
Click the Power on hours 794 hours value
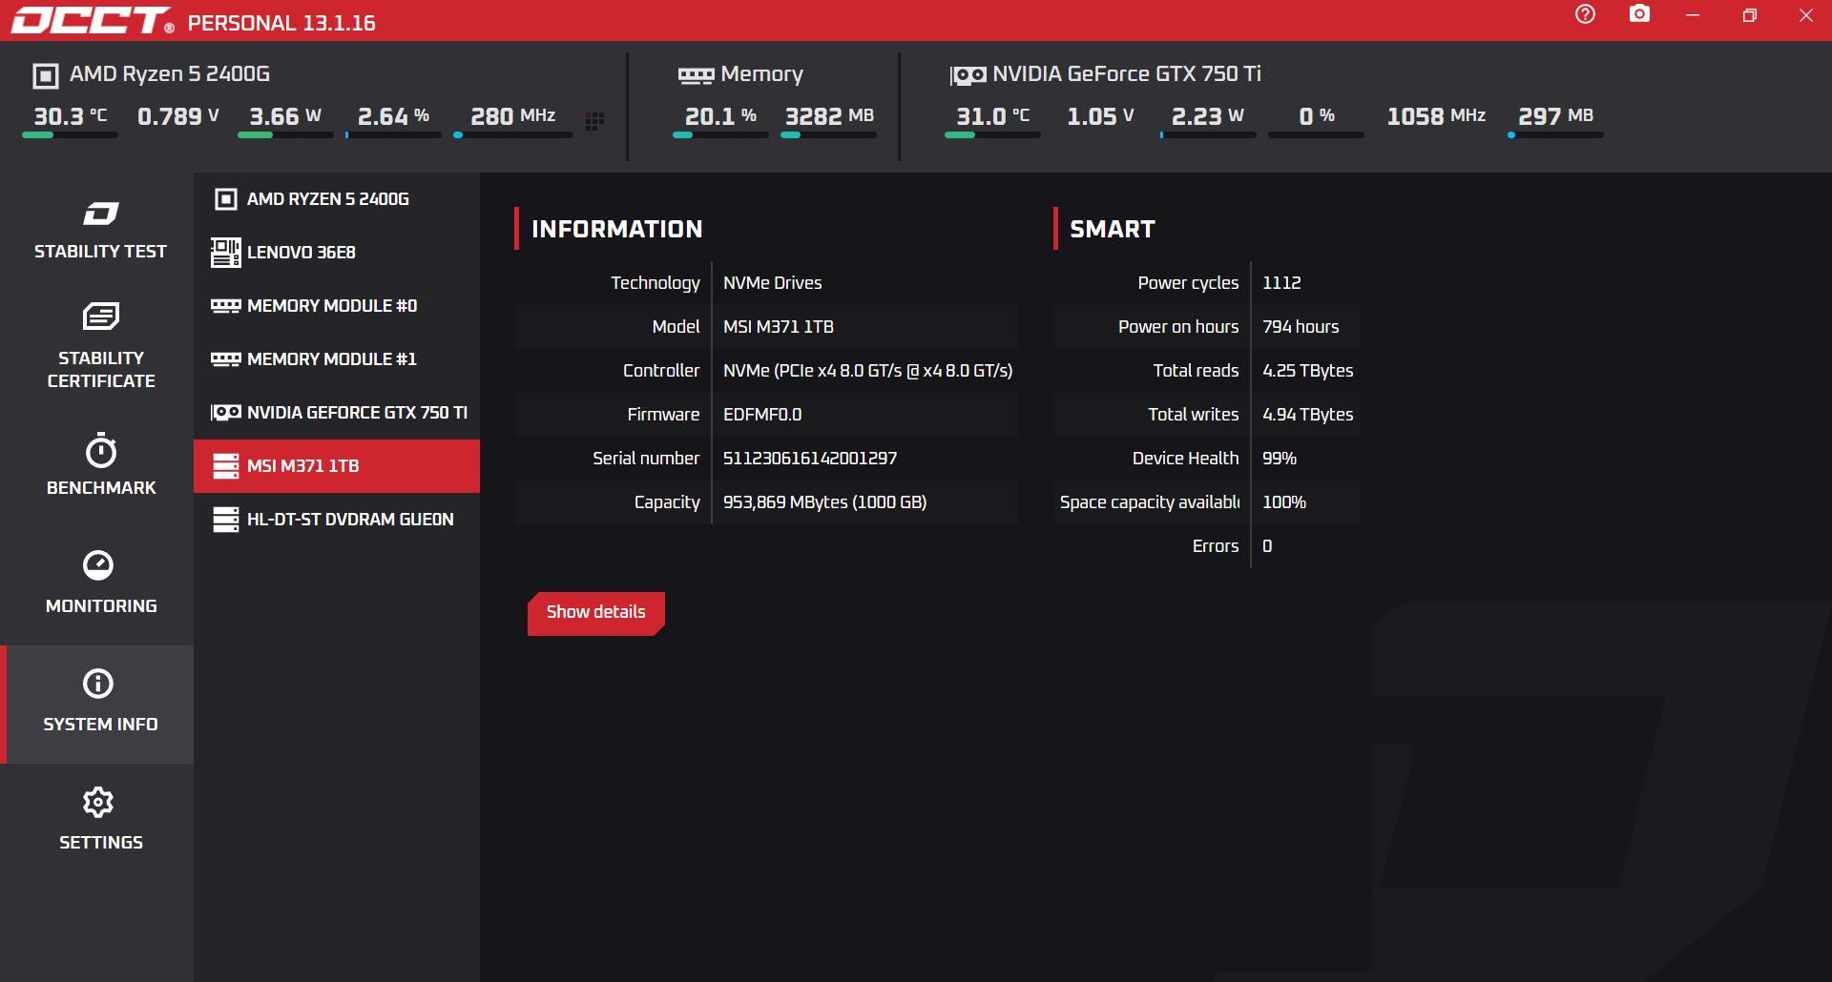(x=1301, y=327)
